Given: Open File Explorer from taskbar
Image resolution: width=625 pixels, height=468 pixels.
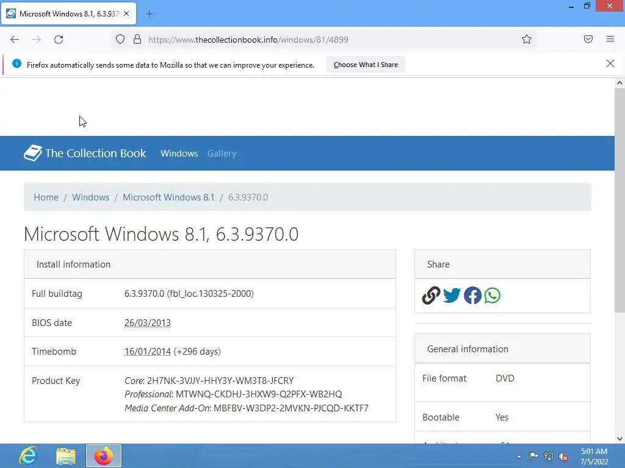Looking at the screenshot, I should [x=66, y=456].
